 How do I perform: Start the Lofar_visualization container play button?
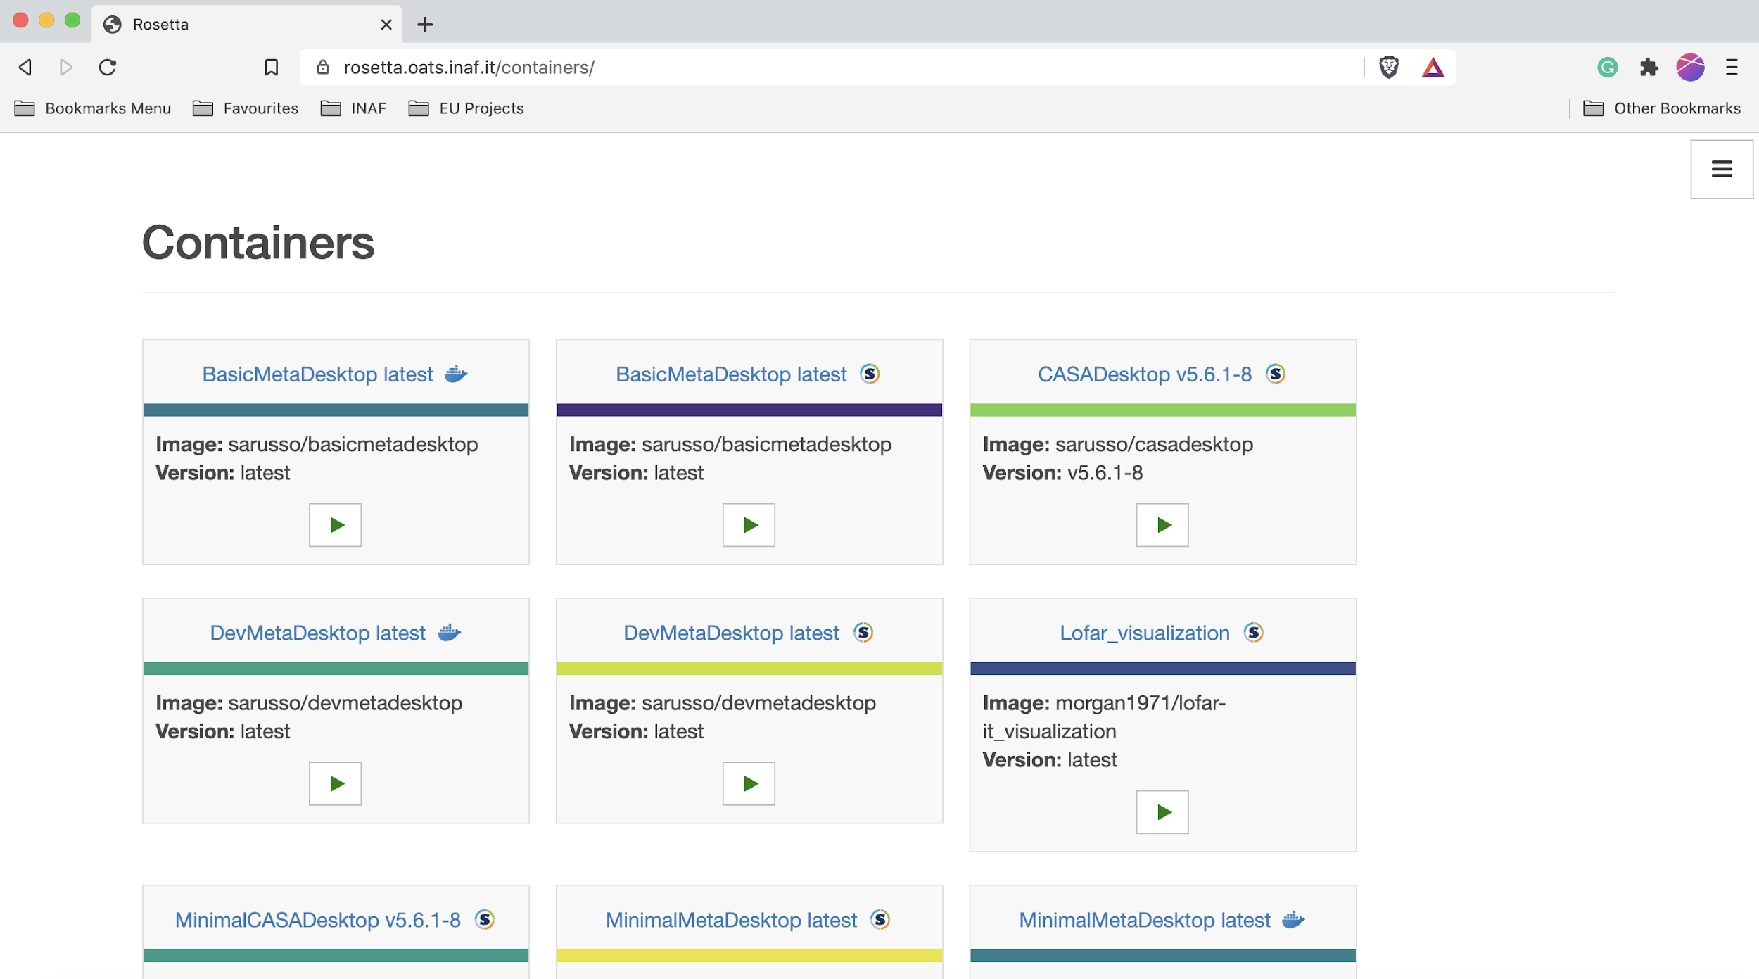(1162, 811)
